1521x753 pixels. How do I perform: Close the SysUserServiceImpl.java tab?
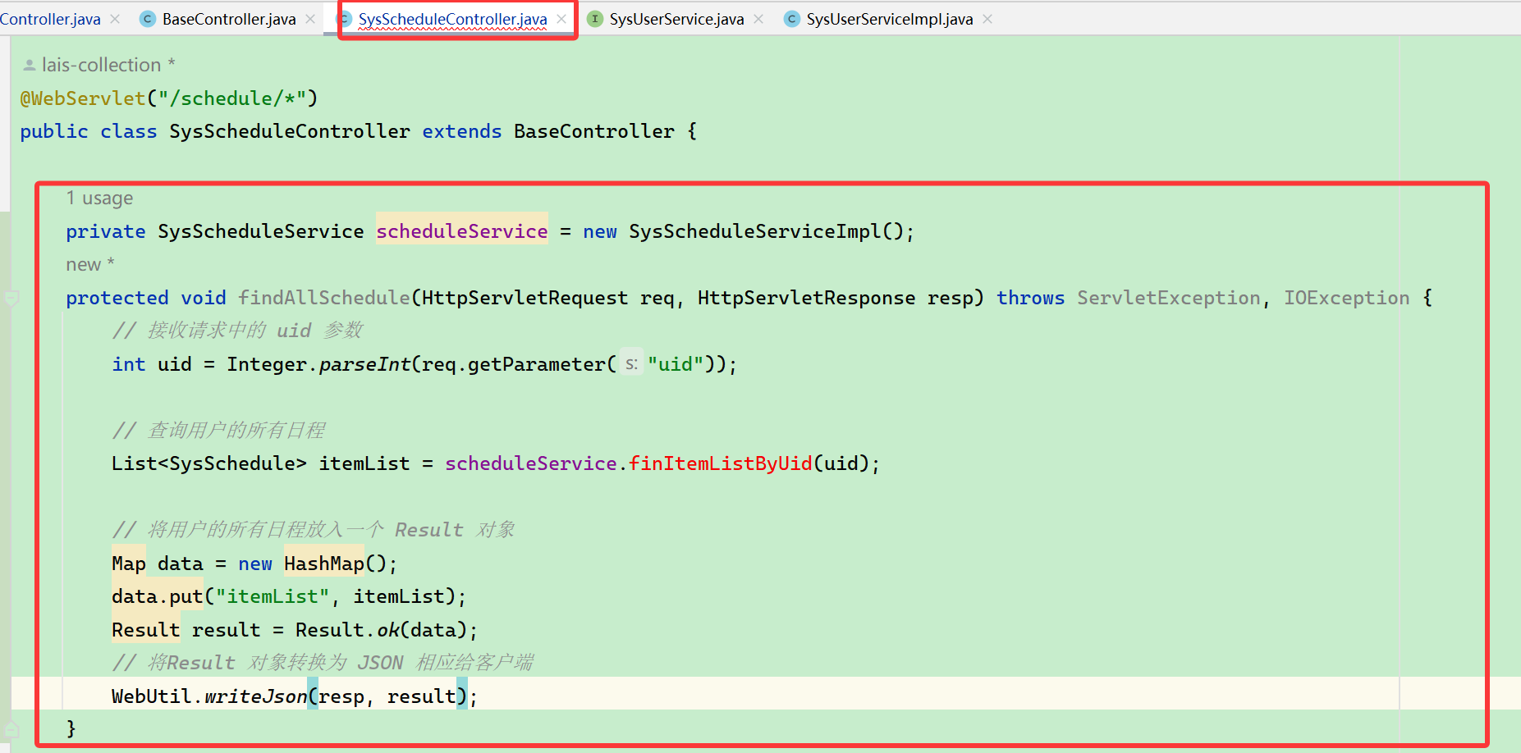[x=987, y=19]
